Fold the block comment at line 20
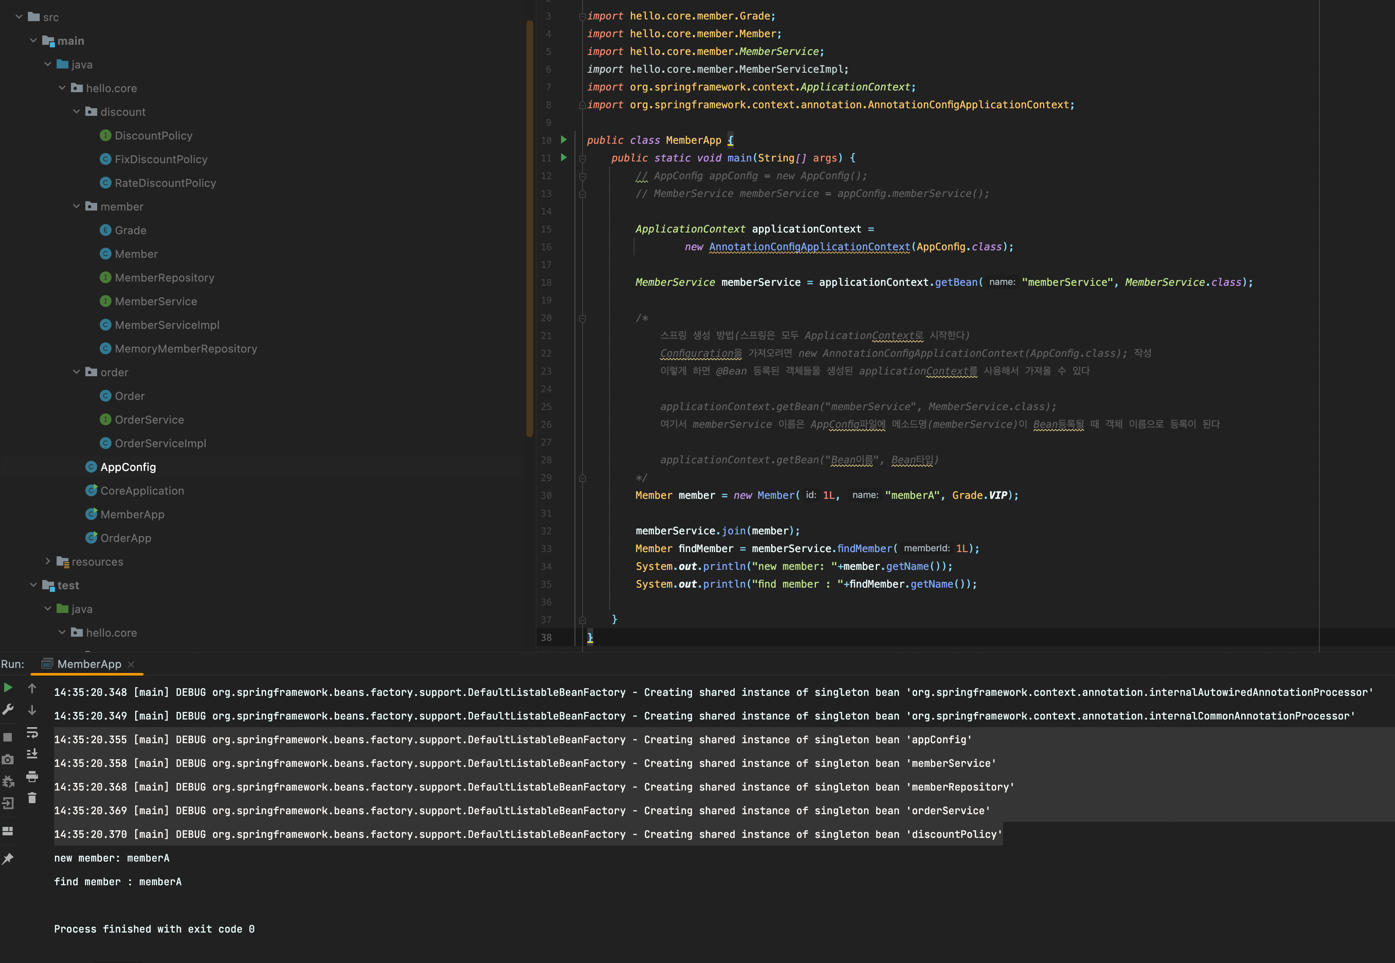This screenshot has height=963, width=1395. 582,319
